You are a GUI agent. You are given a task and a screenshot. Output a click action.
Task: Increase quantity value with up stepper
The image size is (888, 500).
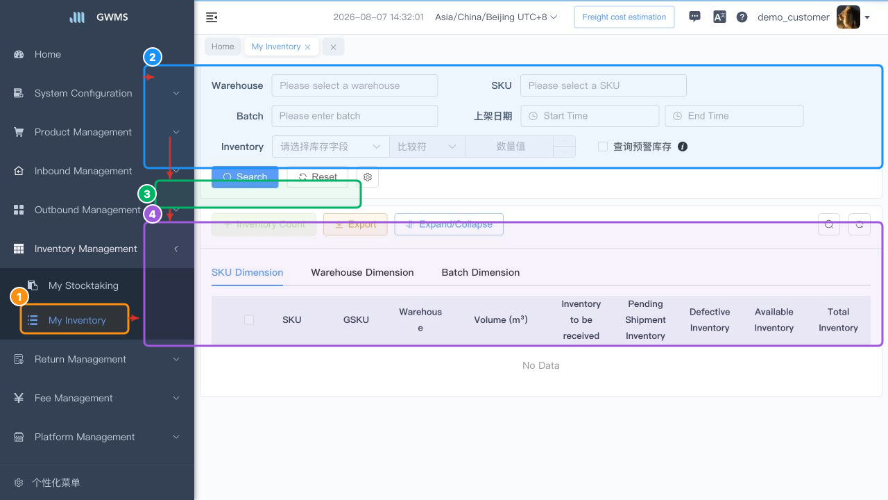tap(564, 141)
